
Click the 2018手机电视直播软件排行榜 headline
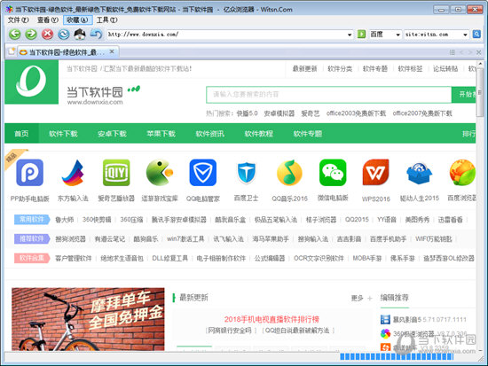point(272,319)
